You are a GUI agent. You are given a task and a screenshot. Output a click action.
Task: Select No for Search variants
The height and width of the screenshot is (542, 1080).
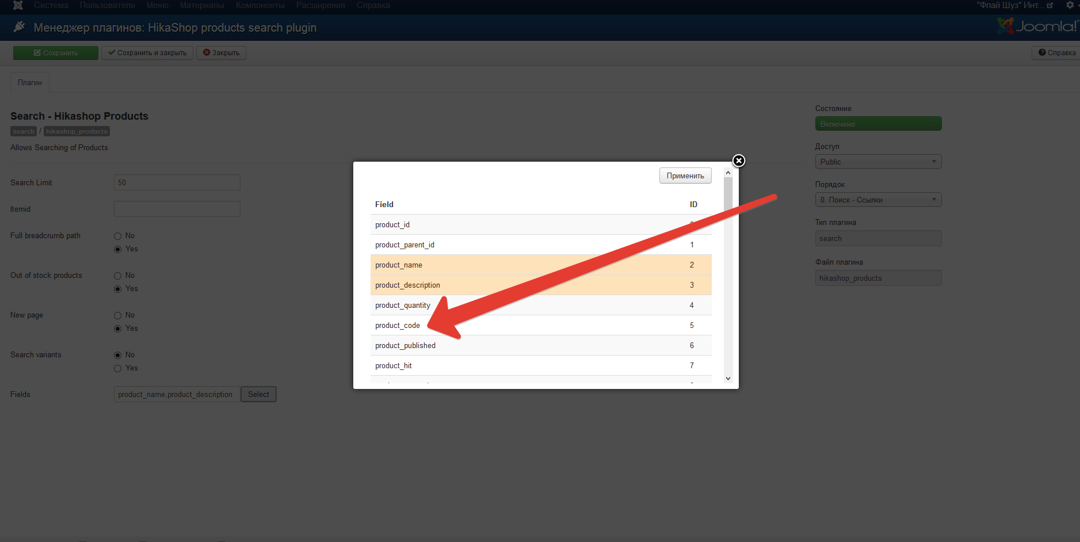(x=117, y=355)
